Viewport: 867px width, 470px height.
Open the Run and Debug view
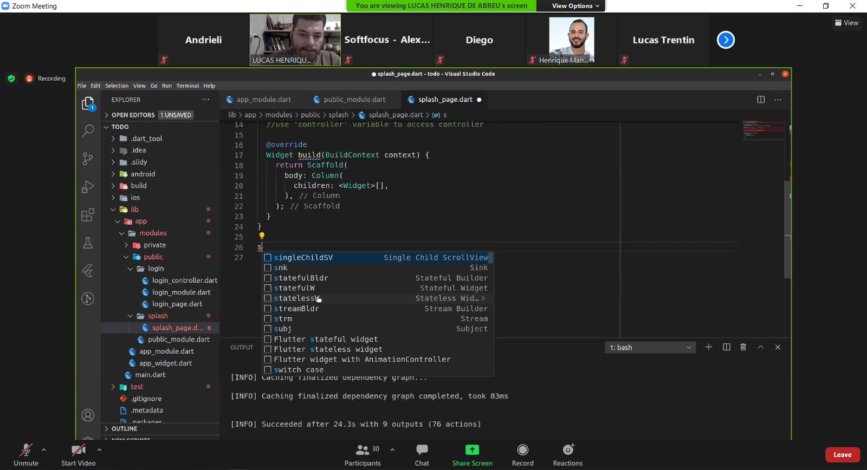point(88,187)
